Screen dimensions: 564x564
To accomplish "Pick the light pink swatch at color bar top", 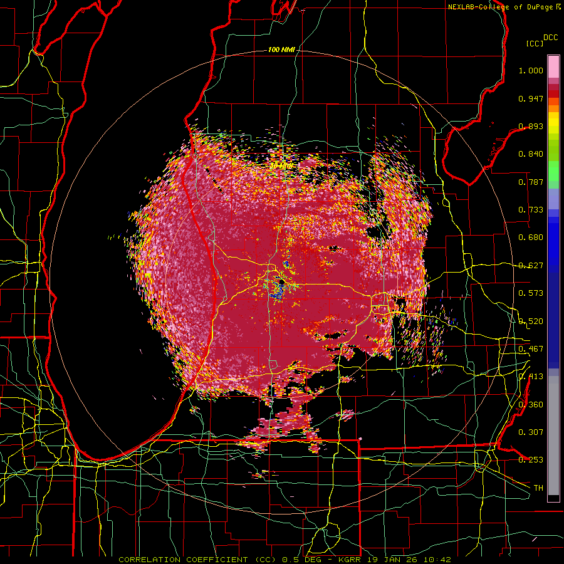I will pos(553,66).
